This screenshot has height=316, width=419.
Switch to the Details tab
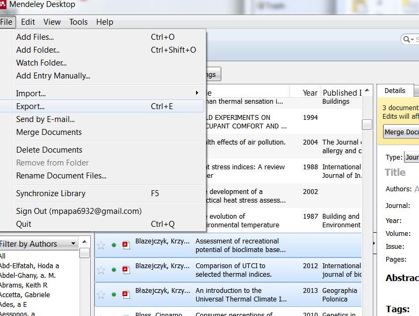click(x=395, y=90)
